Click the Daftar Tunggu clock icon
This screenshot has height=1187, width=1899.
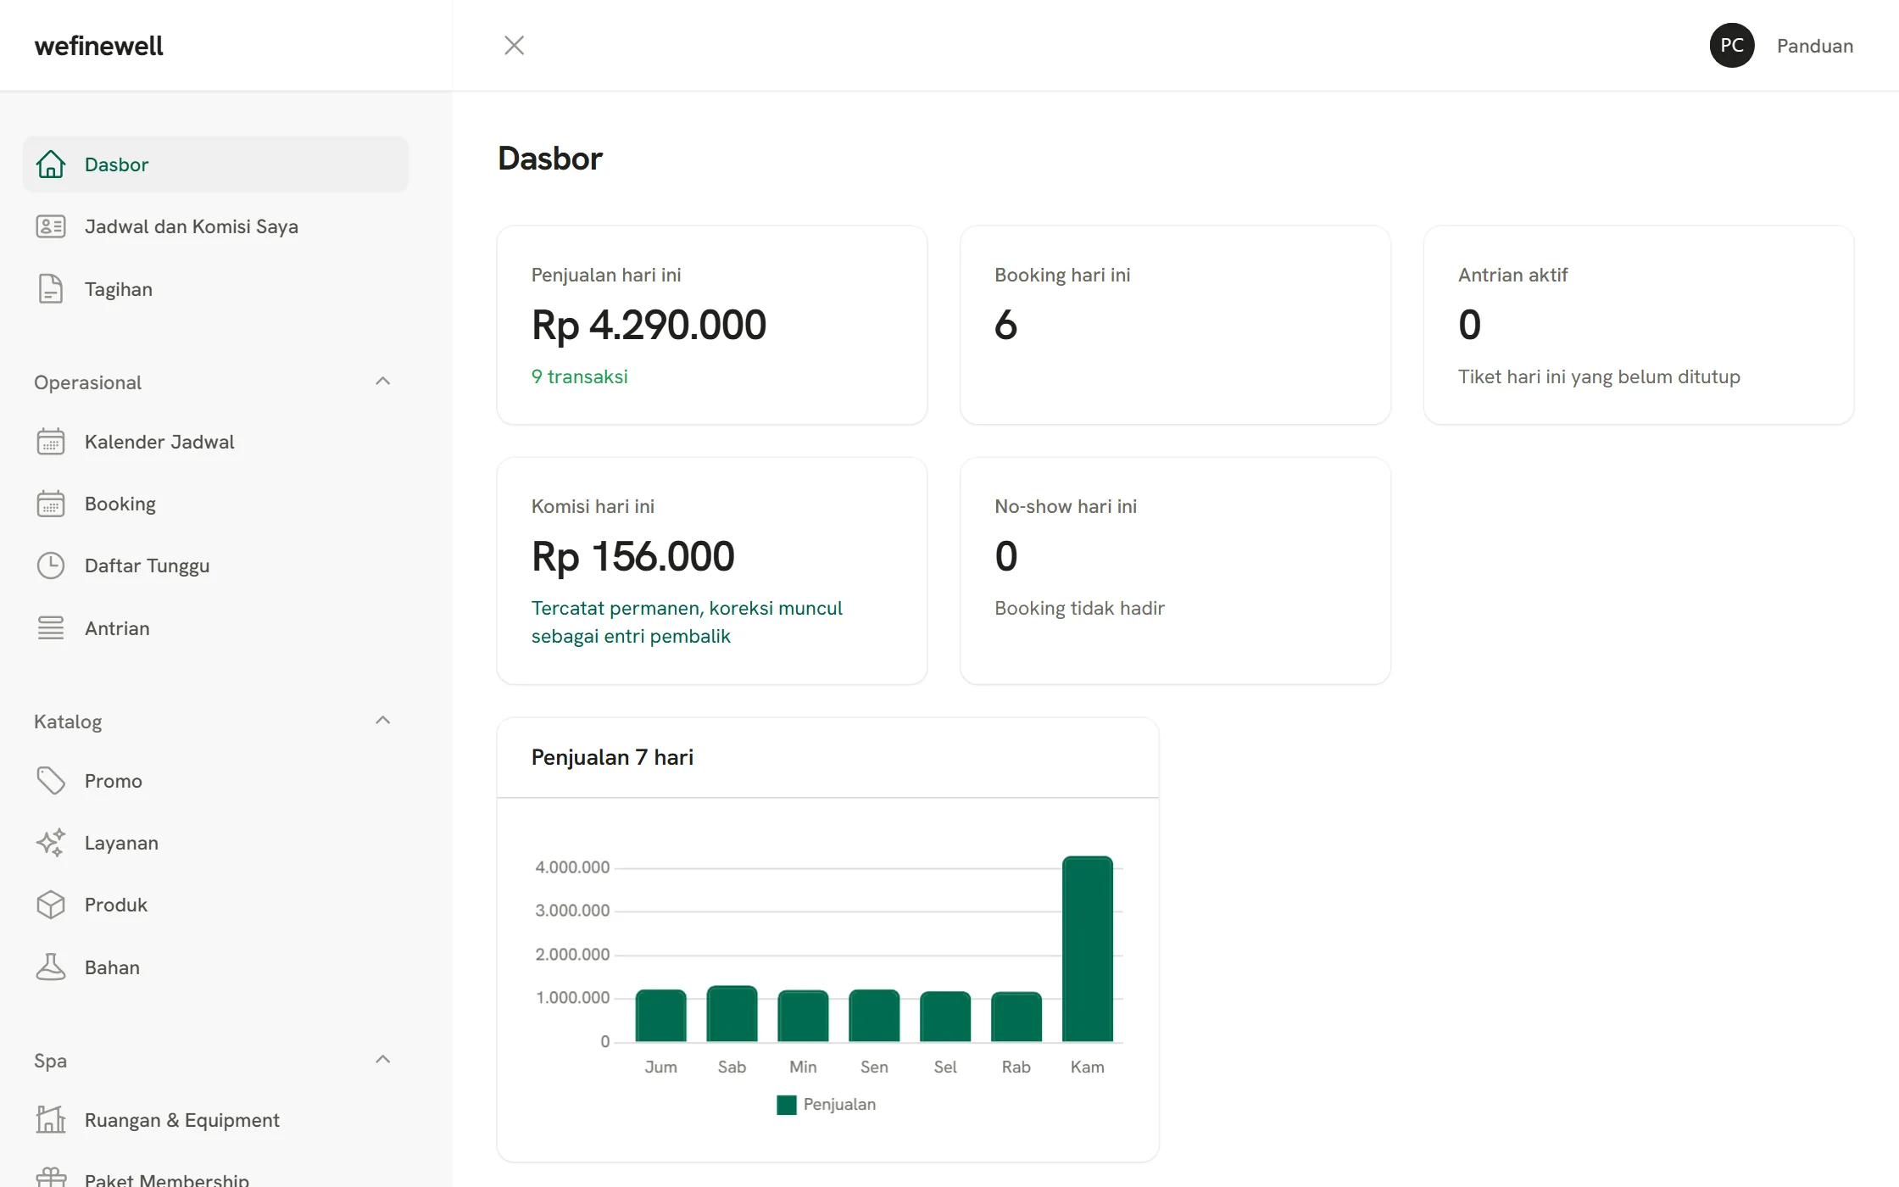click(x=51, y=566)
